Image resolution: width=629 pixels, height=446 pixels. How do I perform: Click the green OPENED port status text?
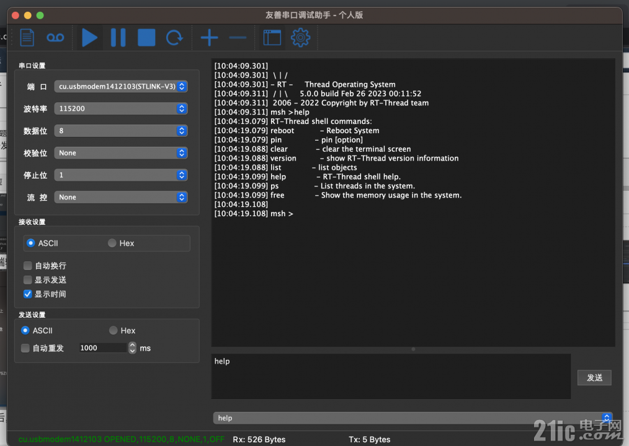pos(121,440)
